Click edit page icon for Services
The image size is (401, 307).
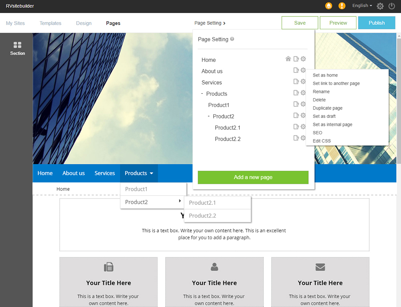296,82
